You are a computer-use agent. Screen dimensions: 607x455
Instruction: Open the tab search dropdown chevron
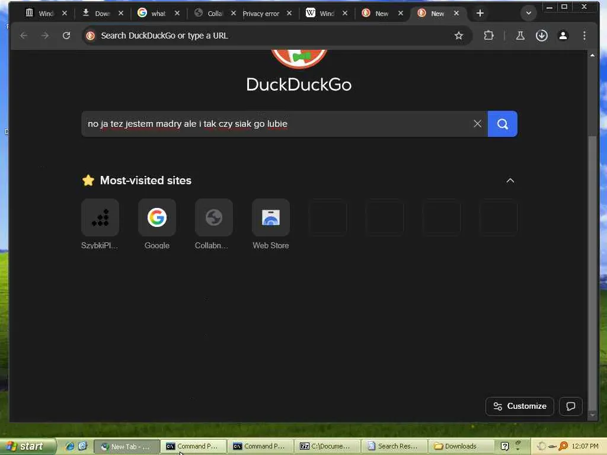[x=528, y=13]
